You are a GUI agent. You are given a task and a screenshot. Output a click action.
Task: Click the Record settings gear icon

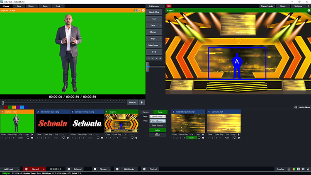tap(26, 169)
